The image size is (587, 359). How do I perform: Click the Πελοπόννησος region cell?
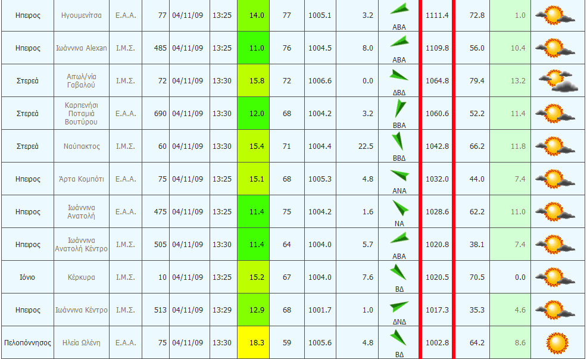point(27,342)
